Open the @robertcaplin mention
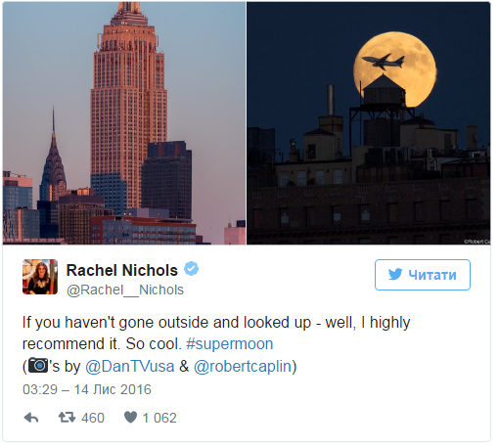The image size is (499, 447). click(x=243, y=366)
